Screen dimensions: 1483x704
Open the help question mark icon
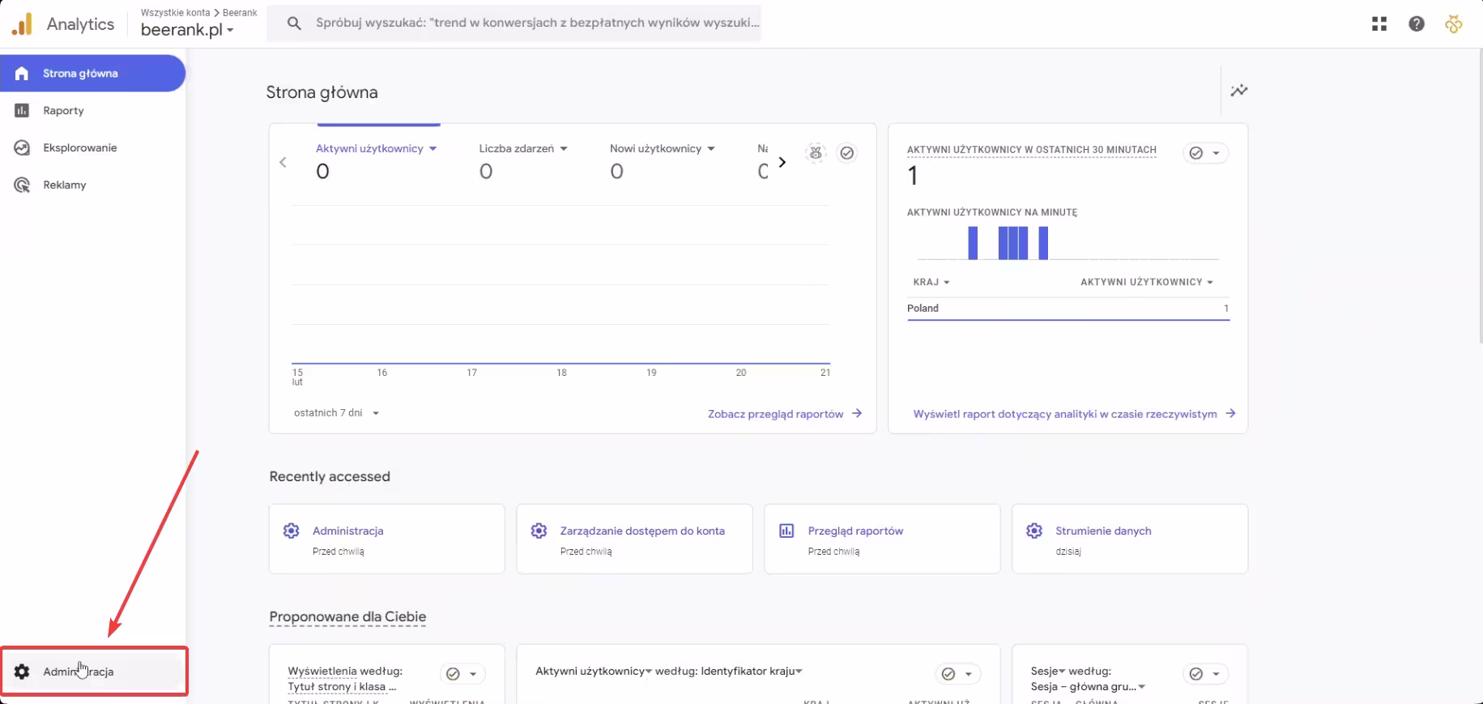tap(1417, 24)
